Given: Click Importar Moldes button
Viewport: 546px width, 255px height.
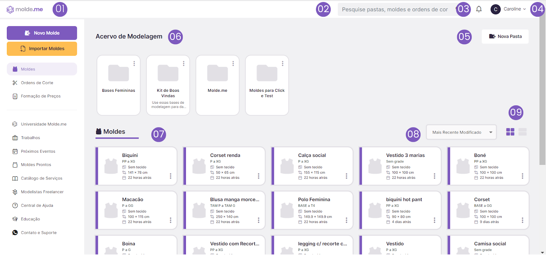Looking at the screenshot, I should pos(42,49).
